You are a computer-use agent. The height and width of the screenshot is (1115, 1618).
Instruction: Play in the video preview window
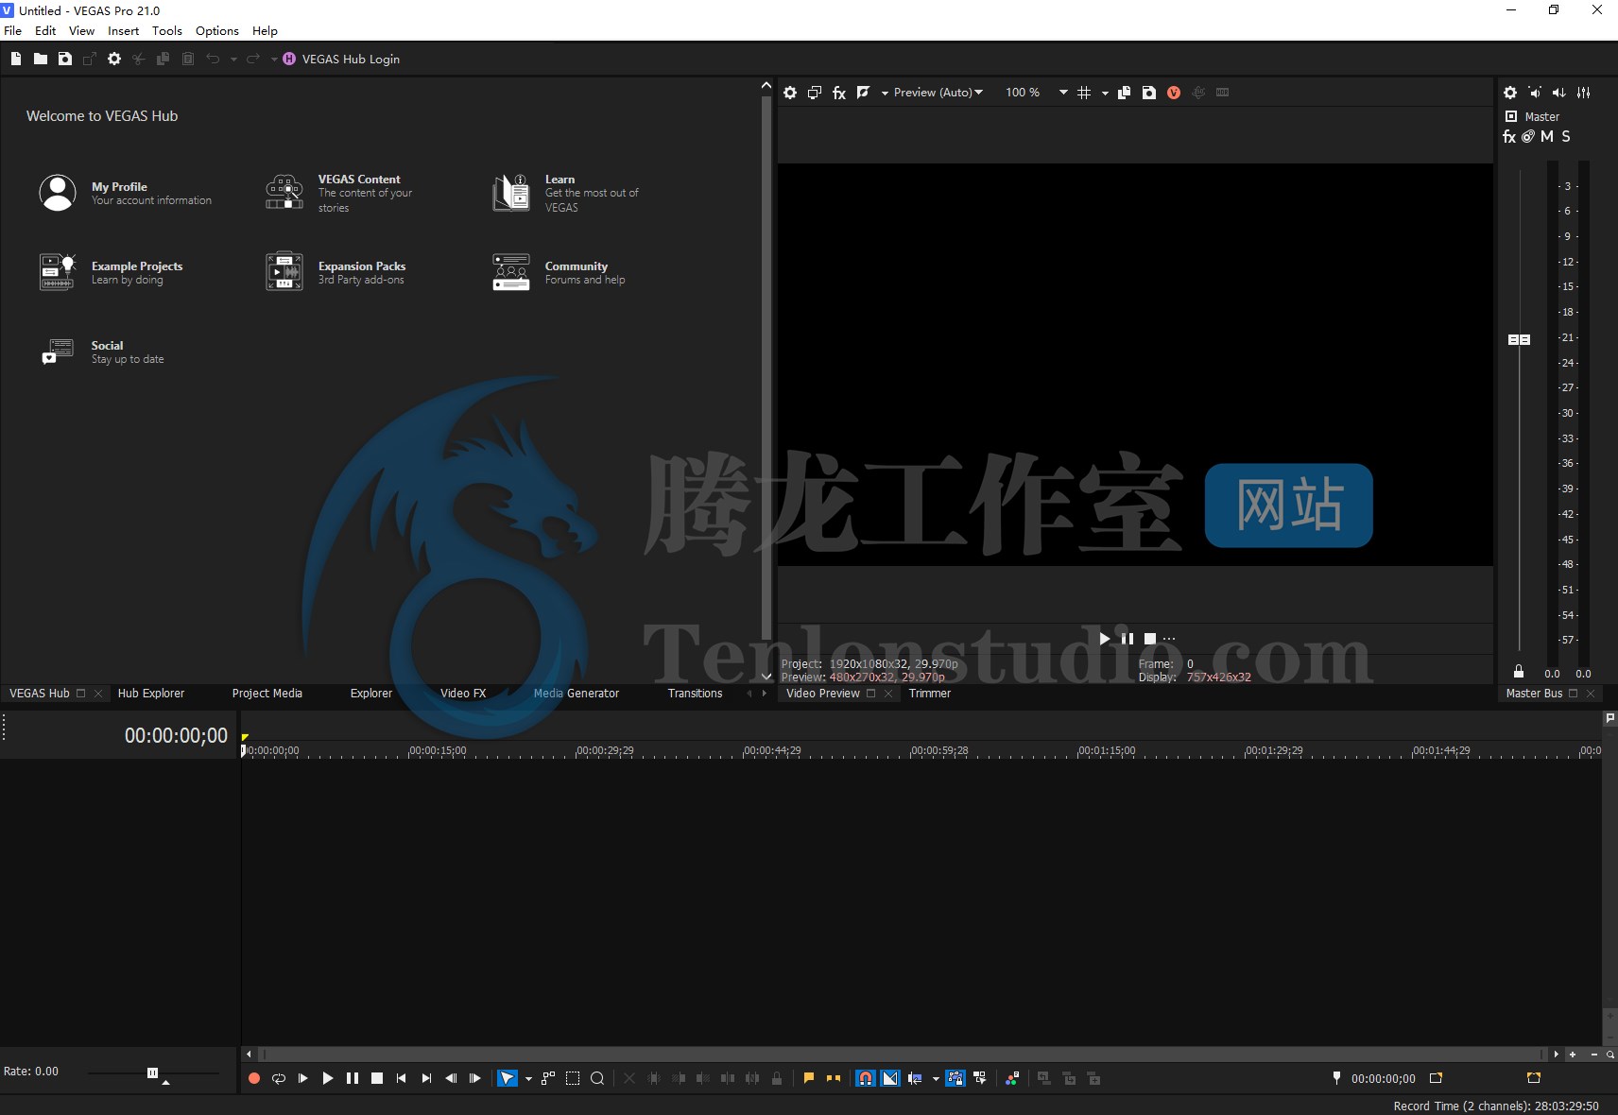[1105, 639]
